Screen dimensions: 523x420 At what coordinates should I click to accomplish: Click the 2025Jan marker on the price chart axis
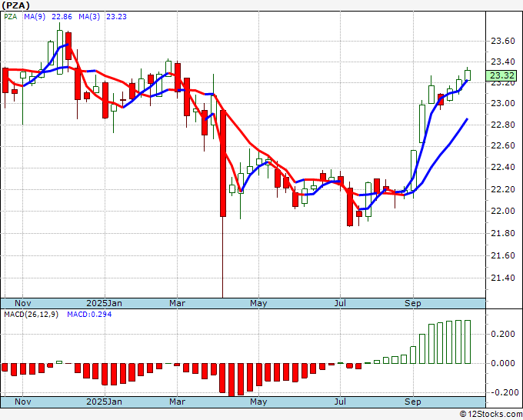pyautogui.click(x=104, y=303)
